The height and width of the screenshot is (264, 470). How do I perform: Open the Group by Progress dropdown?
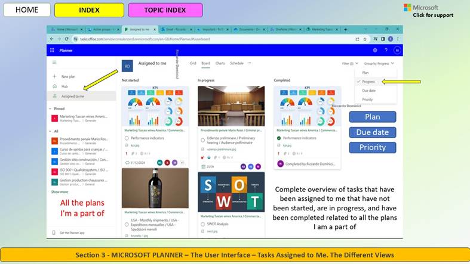click(379, 63)
